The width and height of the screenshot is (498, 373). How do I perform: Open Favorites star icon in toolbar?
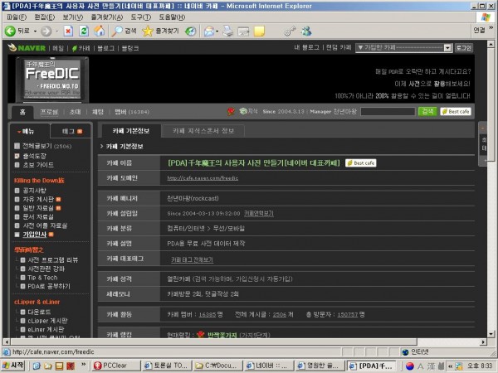pyautogui.click(x=148, y=31)
